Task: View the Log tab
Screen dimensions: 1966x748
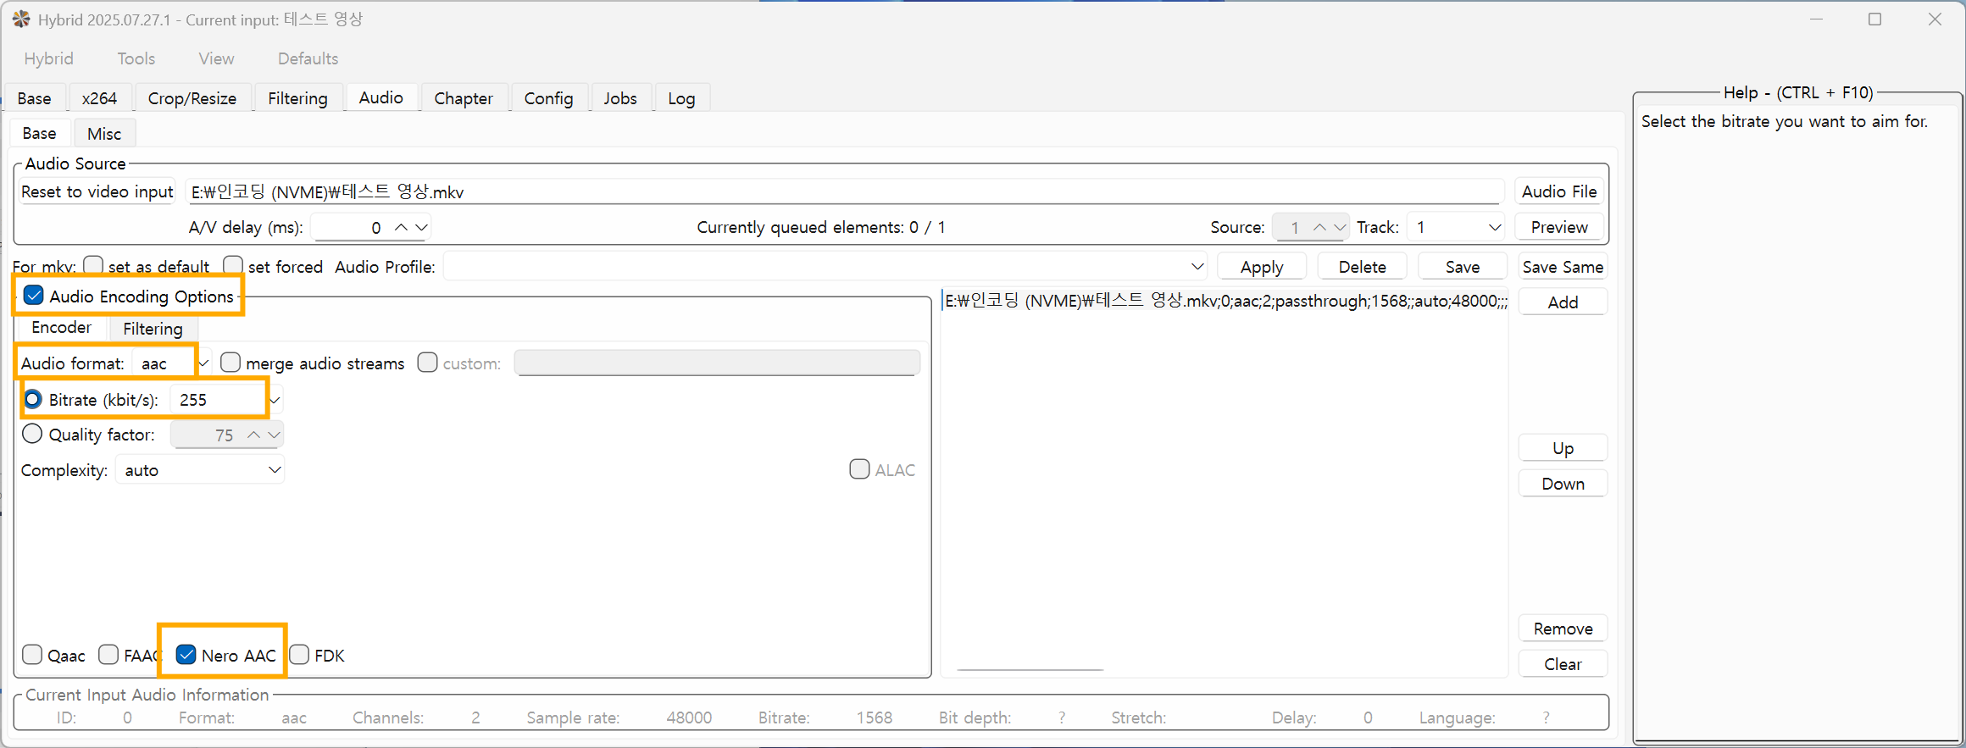Action: [681, 98]
